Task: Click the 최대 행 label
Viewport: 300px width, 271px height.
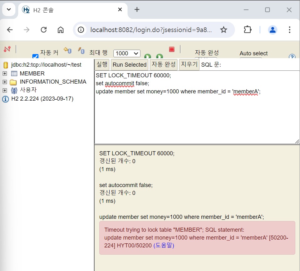Action: [x=98, y=53]
